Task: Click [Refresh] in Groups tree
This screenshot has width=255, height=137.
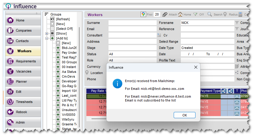Action: coord(63,19)
